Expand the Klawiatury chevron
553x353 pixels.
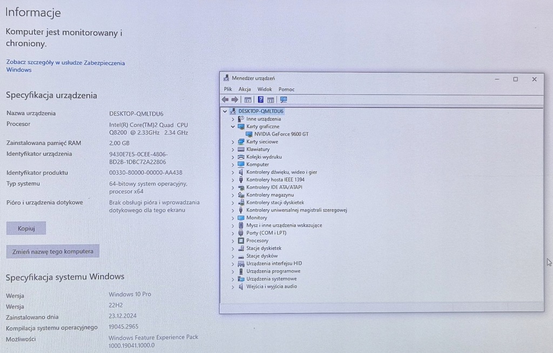coord(233,150)
